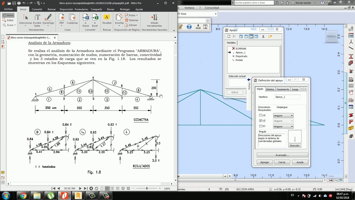
Task: Click the Avanzado... button
Action: 282,155
